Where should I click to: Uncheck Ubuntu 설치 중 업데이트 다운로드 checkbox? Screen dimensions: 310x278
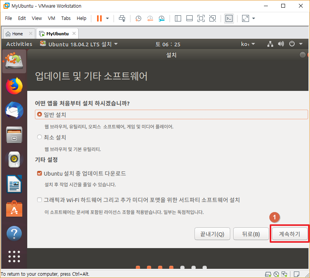click(x=40, y=173)
